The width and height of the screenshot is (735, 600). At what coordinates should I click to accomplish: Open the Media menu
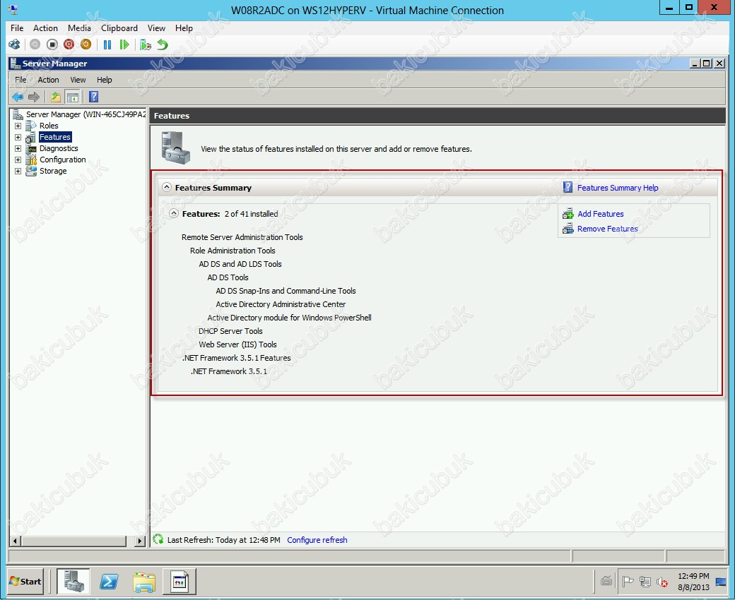tap(79, 28)
